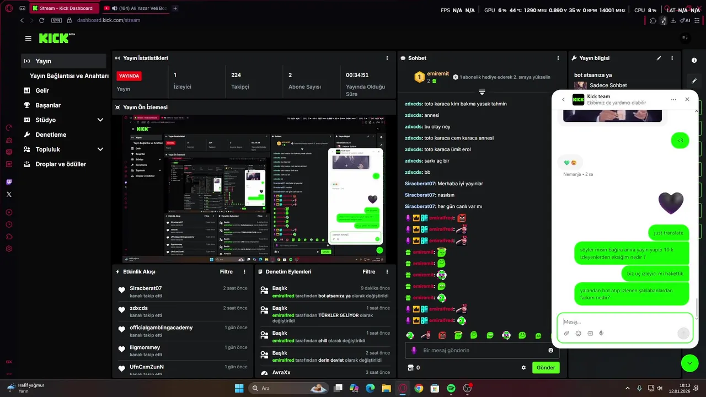Screen dimensions: 706x397
Task: Open Etkinlik Akışı panel options menu
Action: [244, 272]
